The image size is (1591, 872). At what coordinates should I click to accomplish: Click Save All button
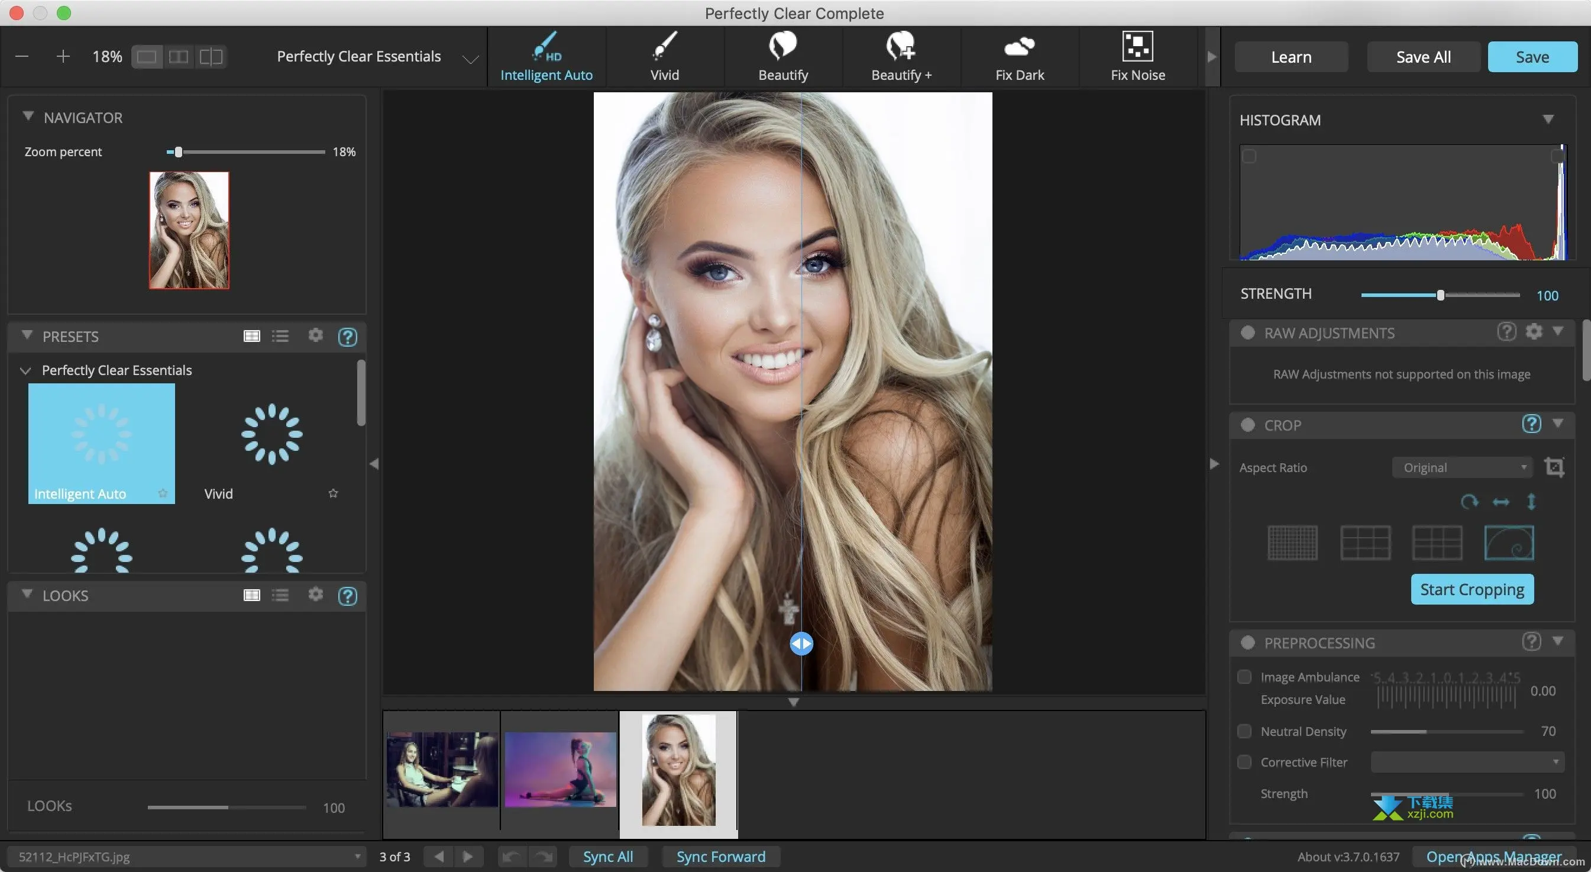click(1422, 56)
